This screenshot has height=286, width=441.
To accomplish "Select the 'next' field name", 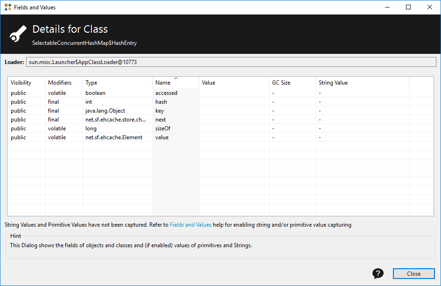I will coord(161,120).
